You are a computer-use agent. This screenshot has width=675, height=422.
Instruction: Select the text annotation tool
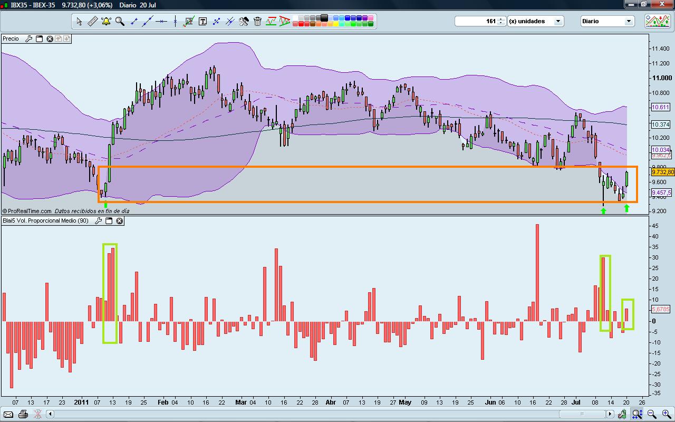(203, 21)
